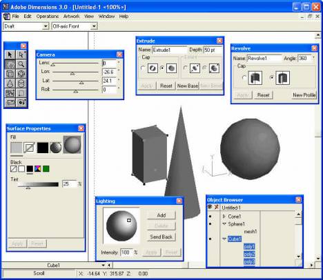323x280 pixels.
Task: Click the none-fill slashed box icon under Fill
Action: tap(30, 148)
